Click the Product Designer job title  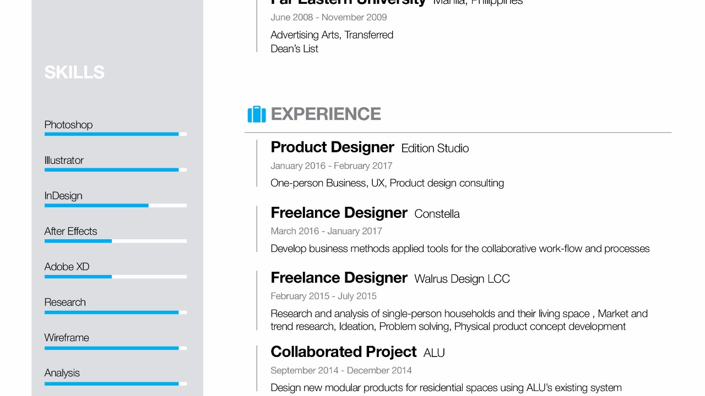click(332, 147)
